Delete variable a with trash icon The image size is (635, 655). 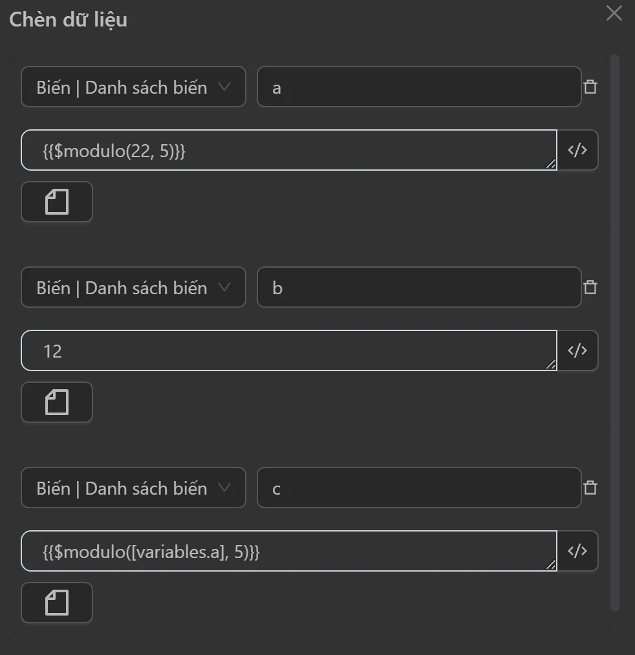tap(590, 87)
